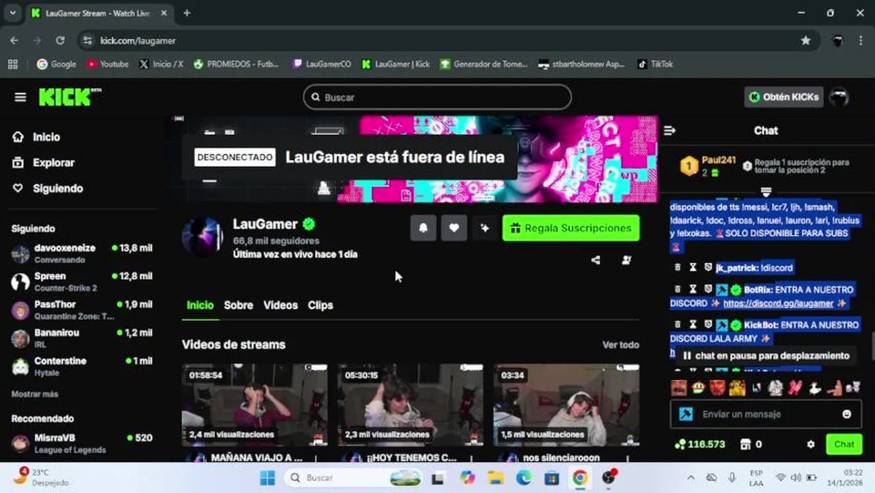875x493 pixels.
Task: Open davooxeneize followed channel
Action: coord(82,253)
